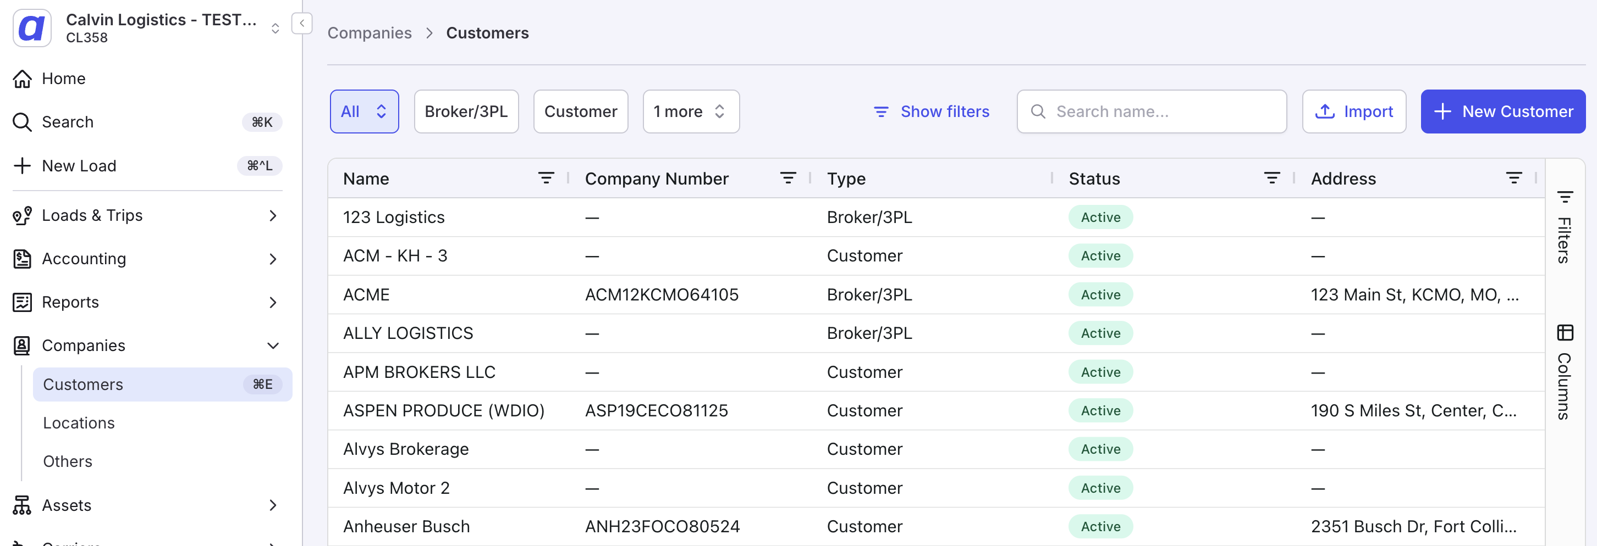1597x546 pixels.
Task: Open the Name column filter icon
Action: coord(546,179)
